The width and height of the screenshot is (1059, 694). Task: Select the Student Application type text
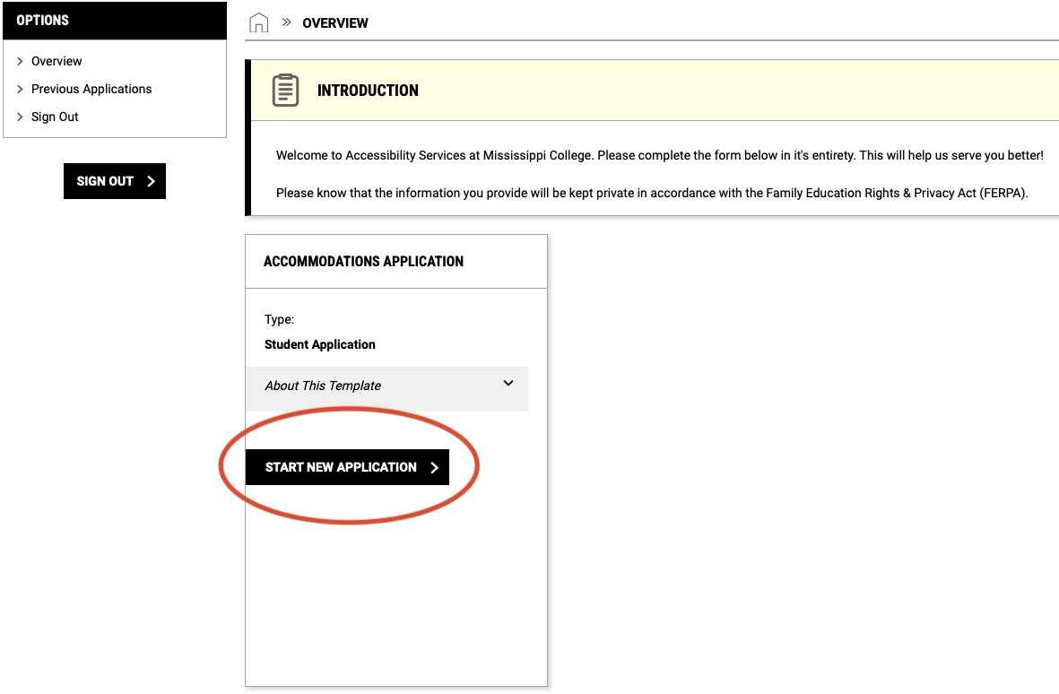pos(319,344)
